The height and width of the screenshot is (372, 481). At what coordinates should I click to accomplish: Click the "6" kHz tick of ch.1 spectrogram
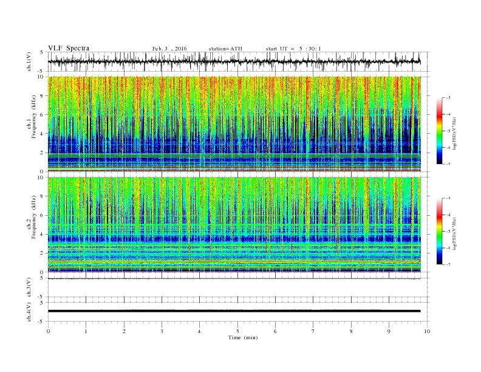43,115
